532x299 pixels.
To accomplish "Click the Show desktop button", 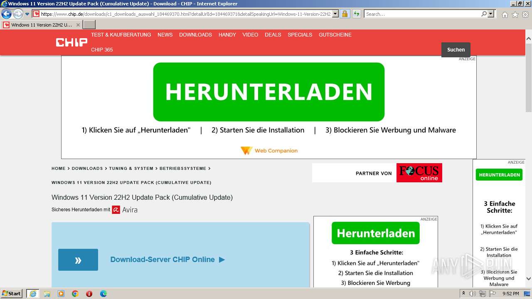I will (528, 294).
